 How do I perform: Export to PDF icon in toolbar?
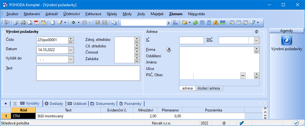(37, 23)
